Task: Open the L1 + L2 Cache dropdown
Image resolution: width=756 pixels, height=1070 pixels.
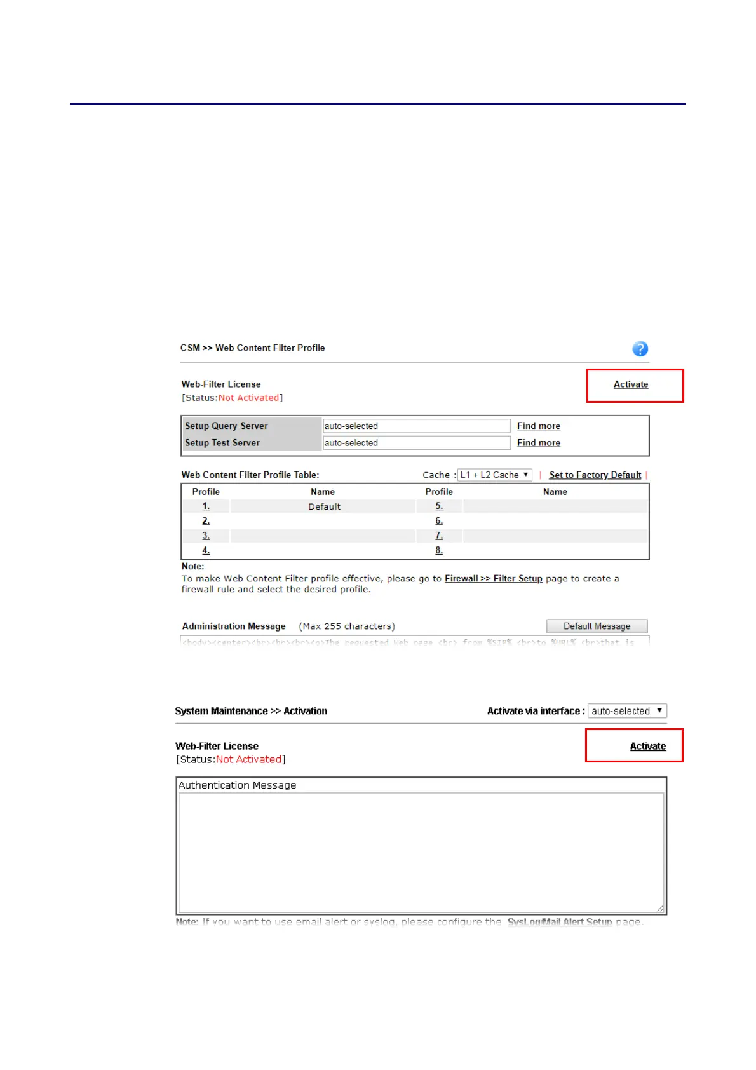Action: coord(495,475)
